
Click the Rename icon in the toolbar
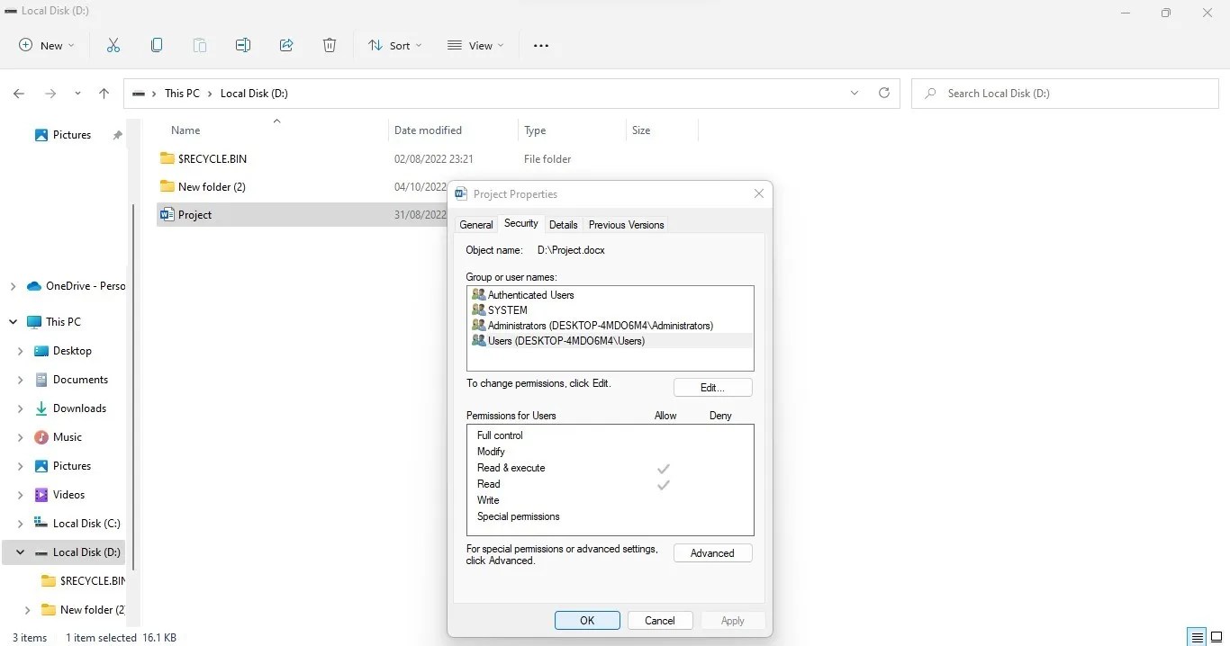[243, 45]
